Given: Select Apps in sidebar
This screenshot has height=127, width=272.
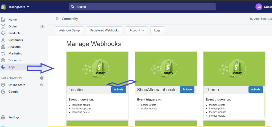Looking at the screenshot, I should tap(12, 67).
